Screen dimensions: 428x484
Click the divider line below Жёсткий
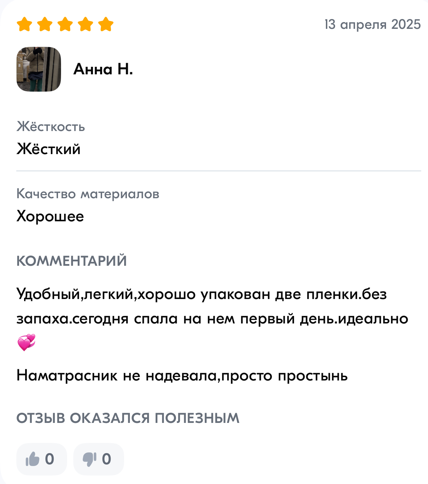[x=218, y=171]
